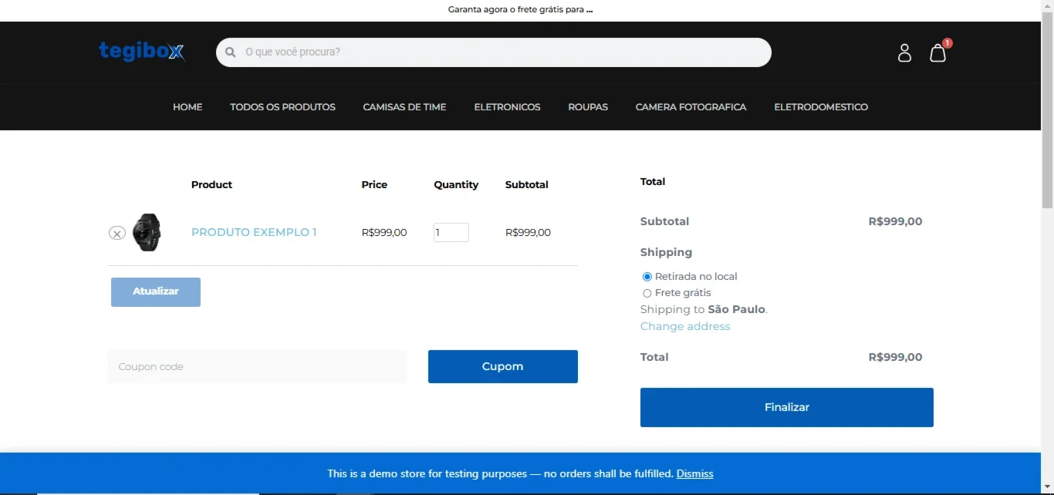
Task: Click the Atualizar button
Action: [156, 292]
